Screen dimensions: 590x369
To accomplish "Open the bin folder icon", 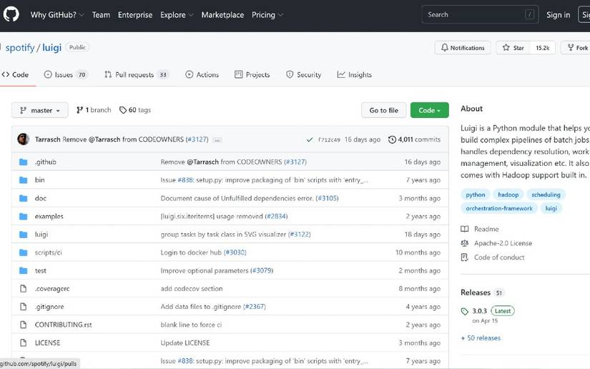I will point(24,180).
